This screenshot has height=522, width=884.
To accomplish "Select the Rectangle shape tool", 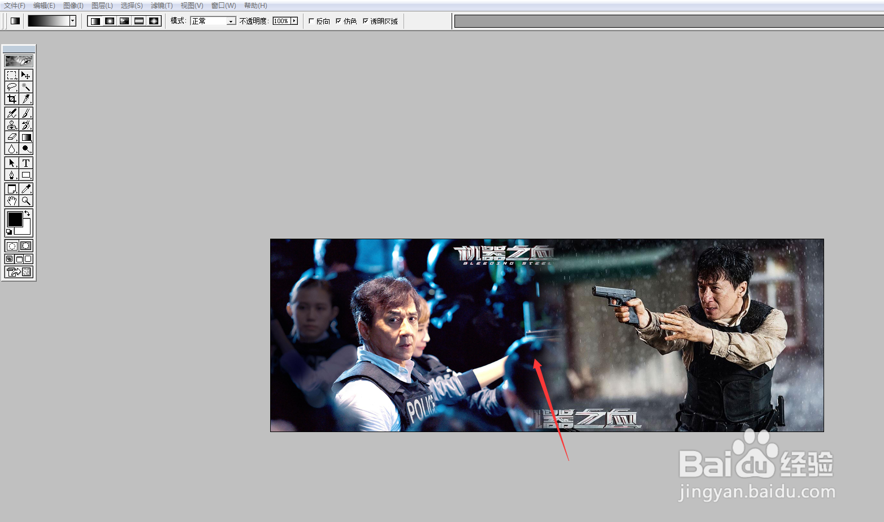I will click(x=26, y=175).
